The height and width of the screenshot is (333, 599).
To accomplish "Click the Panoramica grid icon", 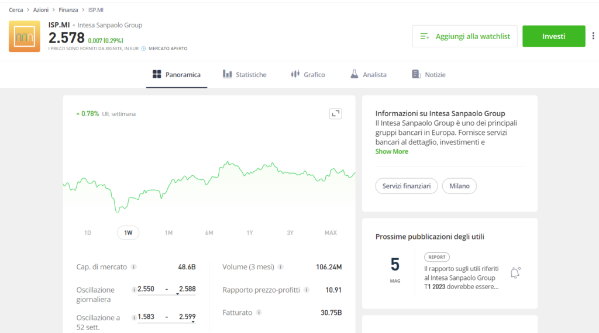I will [157, 74].
